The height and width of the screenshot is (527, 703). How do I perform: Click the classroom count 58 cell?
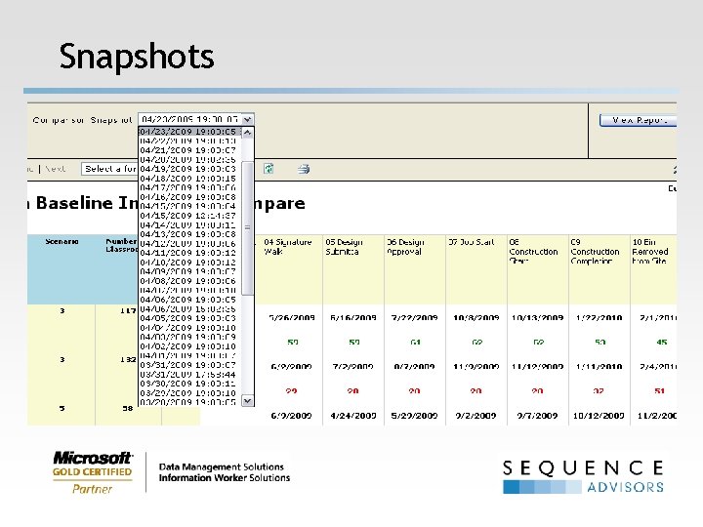click(128, 408)
